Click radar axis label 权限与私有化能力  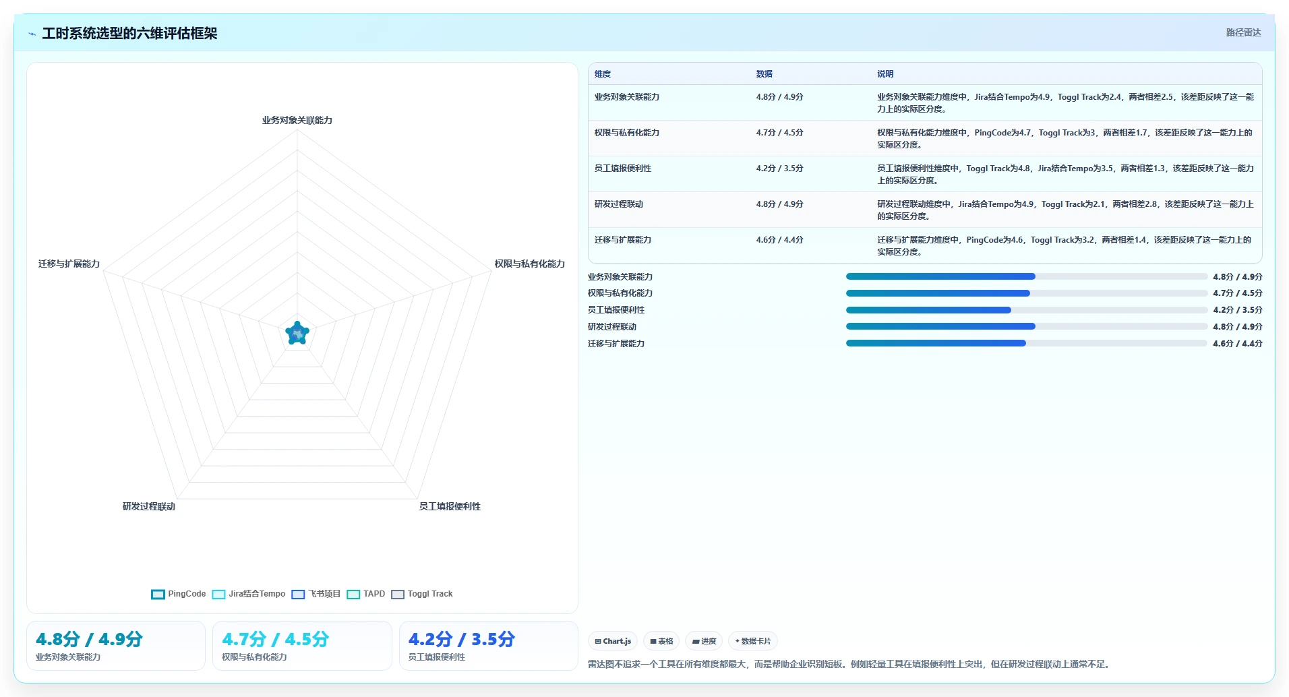[x=530, y=264]
